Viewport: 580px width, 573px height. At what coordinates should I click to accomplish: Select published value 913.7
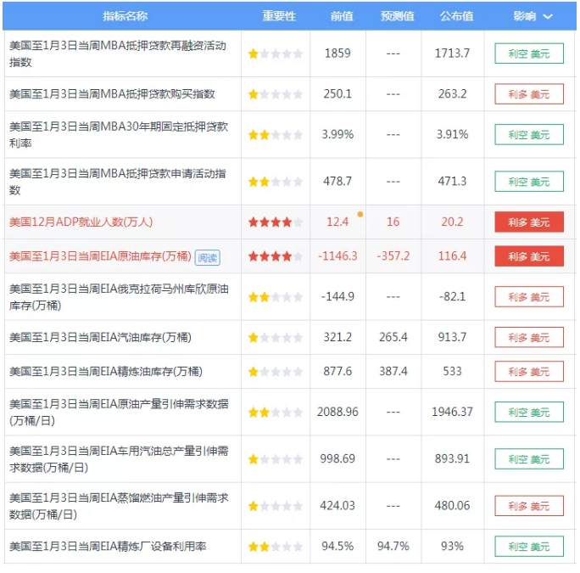click(452, 337)
